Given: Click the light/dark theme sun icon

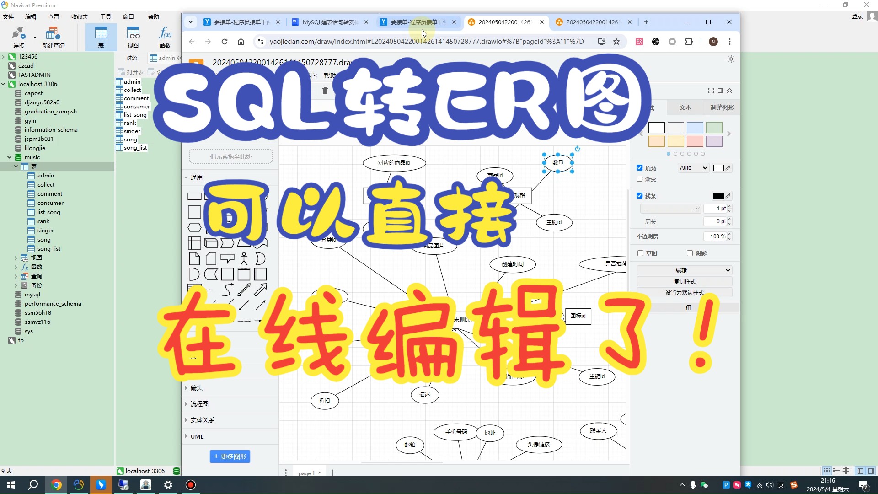Looking at the screenshot, I should click(731, 59).
